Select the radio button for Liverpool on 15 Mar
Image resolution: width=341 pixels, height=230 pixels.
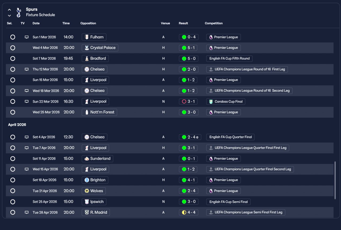click(x=13, y=80)
